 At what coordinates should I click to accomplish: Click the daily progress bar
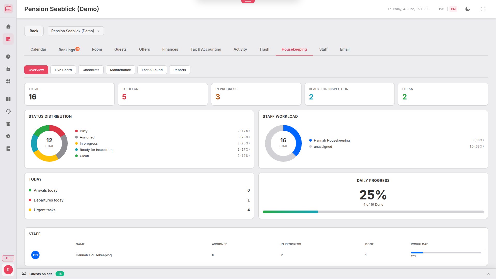click(x=373, y=212)
